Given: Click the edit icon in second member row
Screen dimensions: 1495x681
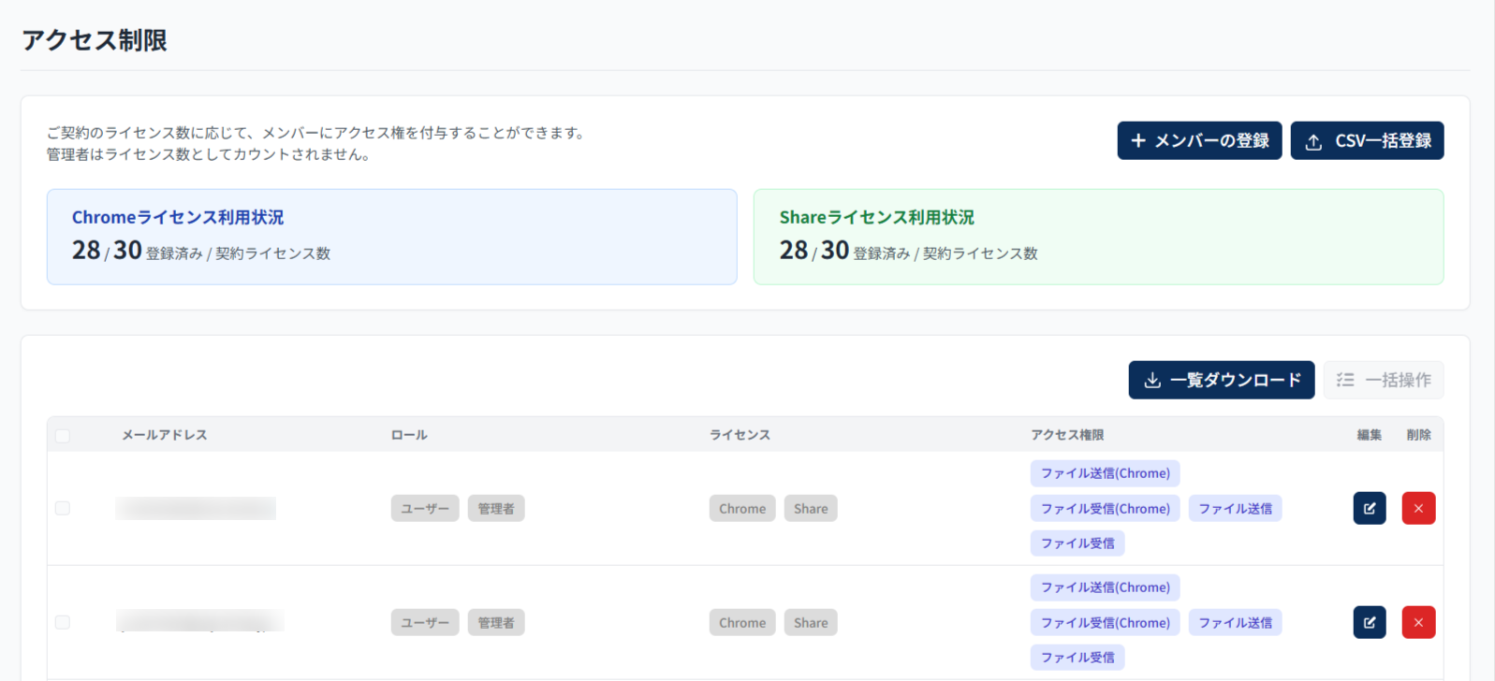Looking at the screenshot, I should click(x=1369, y=623).
